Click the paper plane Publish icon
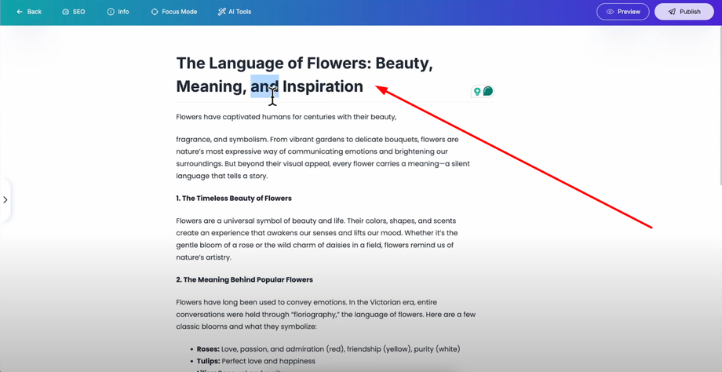Screen dimensions: 722x372 click(x=672, y=12)
